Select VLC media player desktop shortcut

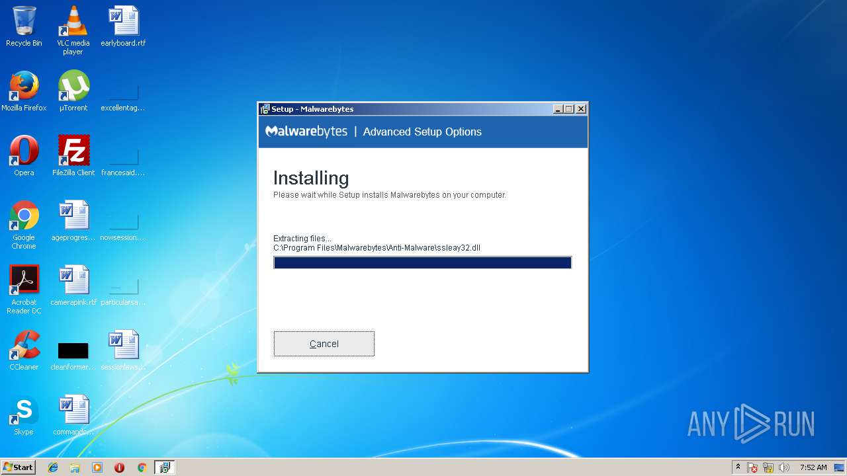73,30
